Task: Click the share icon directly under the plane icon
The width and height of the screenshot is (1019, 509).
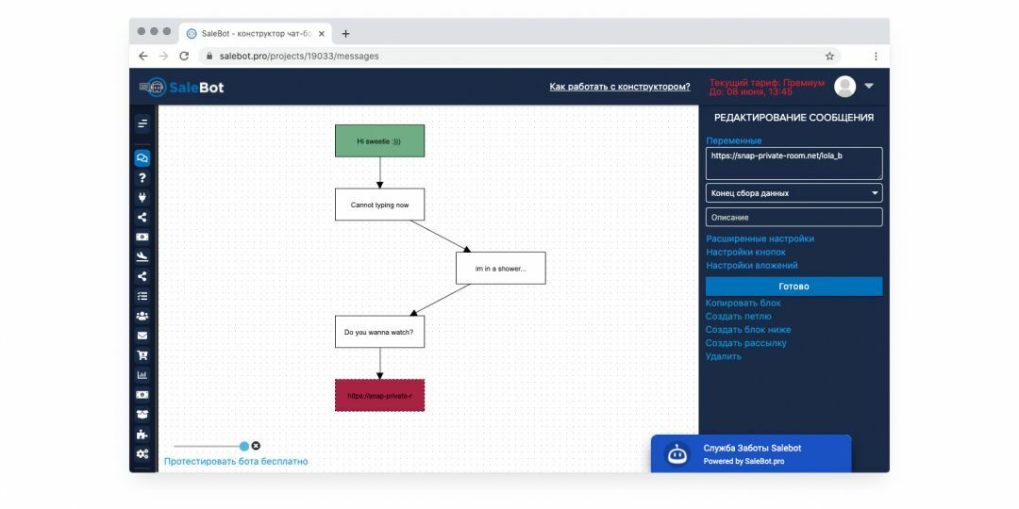Action: (142, 276)
